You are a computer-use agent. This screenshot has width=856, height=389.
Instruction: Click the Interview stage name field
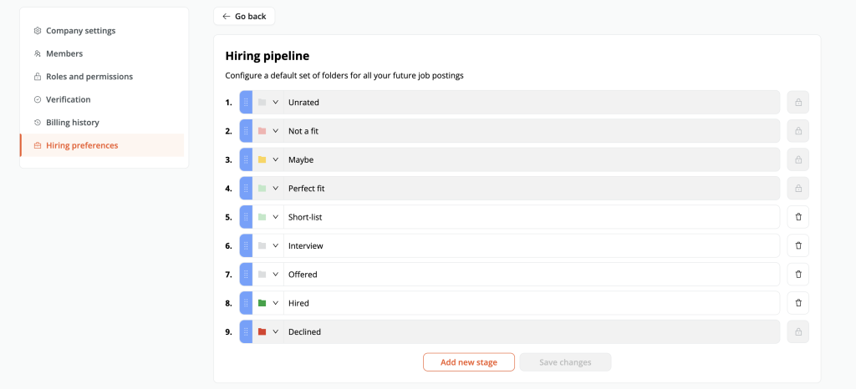pyautogui.click(x=531, y=245)
